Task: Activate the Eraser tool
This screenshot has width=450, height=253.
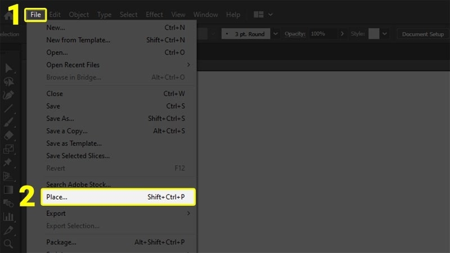Action: [8, 135]
